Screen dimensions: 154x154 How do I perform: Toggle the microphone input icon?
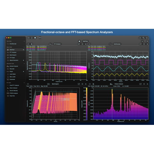point(32,38)
